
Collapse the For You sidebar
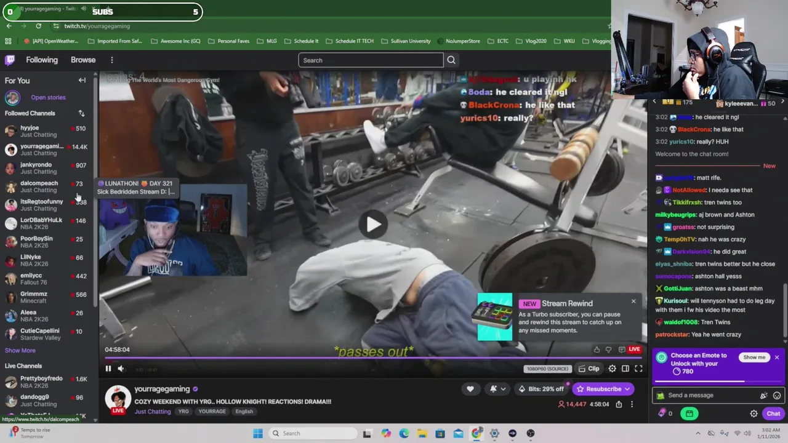(82, 81)
